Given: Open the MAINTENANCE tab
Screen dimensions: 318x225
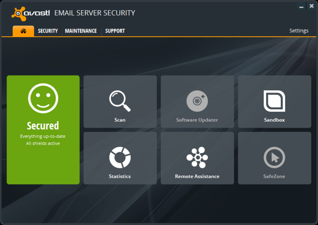Looking at the screenshot, I should coord(81,31).
